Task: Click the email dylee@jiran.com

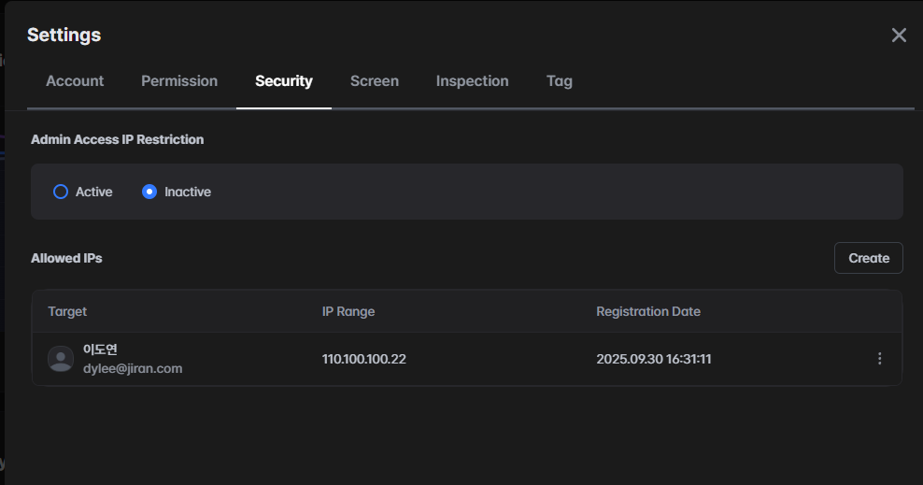Action: [x=133, y=368]
